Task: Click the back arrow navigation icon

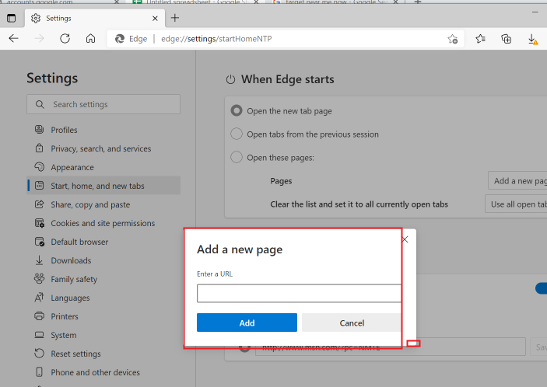Action: pyautogui.click(x=14, y=38)
